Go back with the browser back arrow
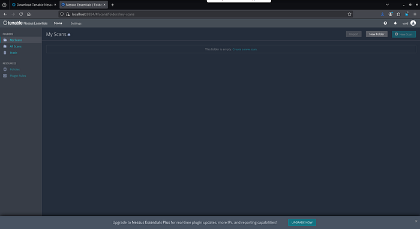Screen dimensions: 420x229 [x=5, y=14]
